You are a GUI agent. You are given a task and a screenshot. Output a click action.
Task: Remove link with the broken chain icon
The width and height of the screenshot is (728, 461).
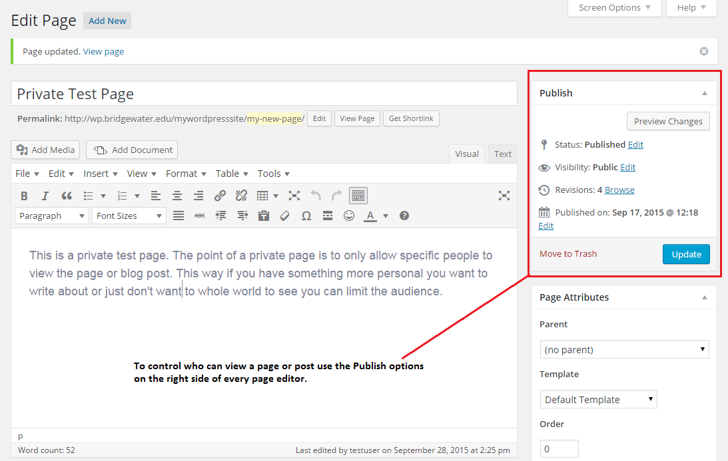[x=241, y=196]
